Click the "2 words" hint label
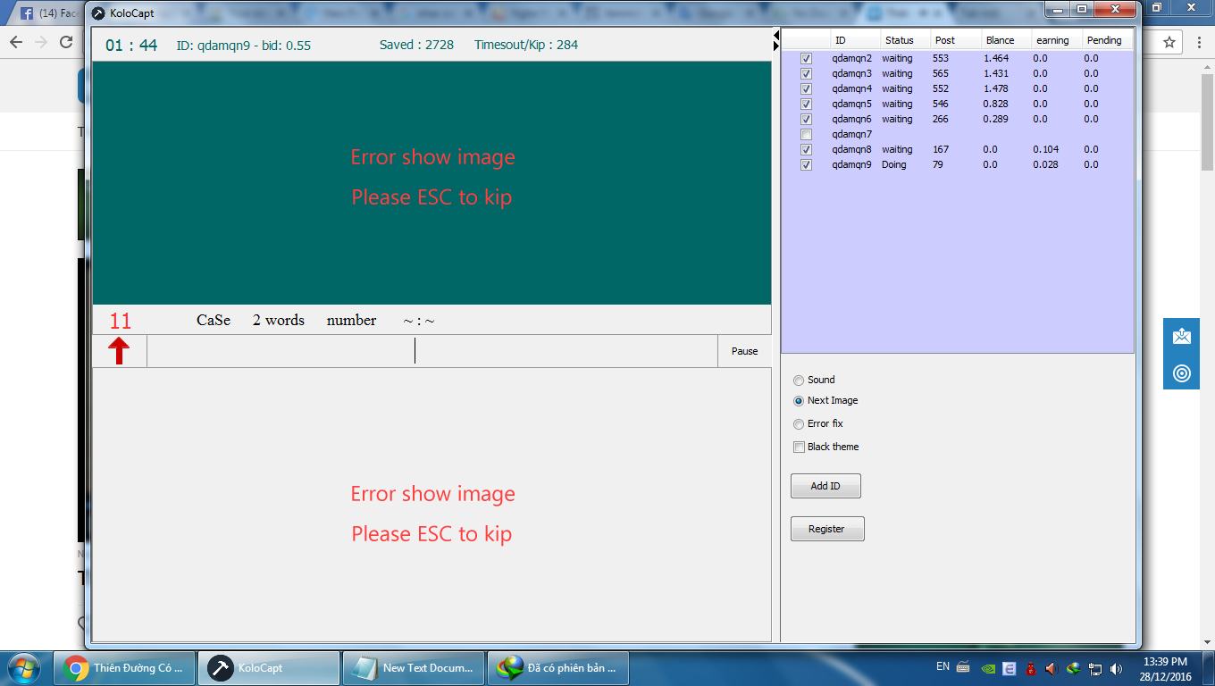This screenshot has width=1215, height=686. coord(279,320)
